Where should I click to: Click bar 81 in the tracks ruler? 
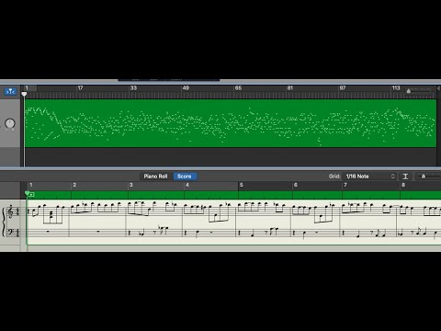(x=290, y=88)
